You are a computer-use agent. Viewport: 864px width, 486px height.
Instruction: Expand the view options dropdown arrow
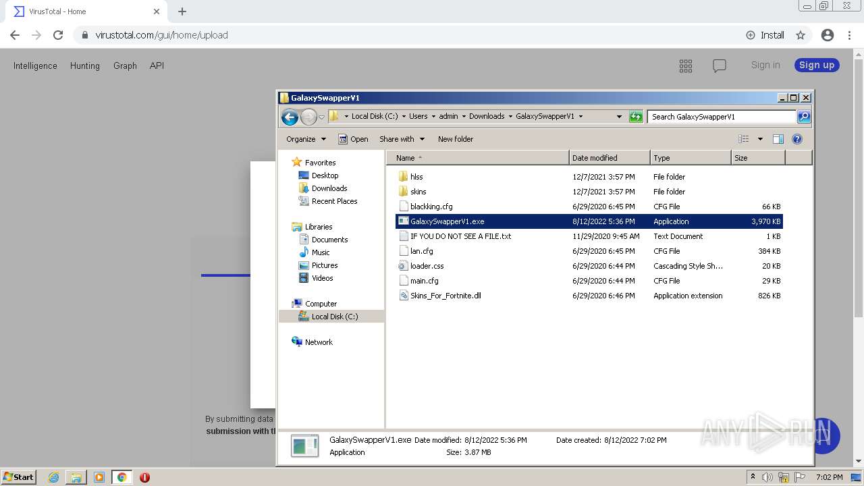[760, 139]
